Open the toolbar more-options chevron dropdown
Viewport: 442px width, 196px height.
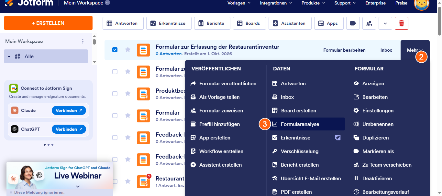385,23
